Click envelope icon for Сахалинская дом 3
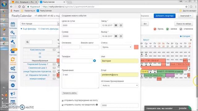 coord(54,68)
